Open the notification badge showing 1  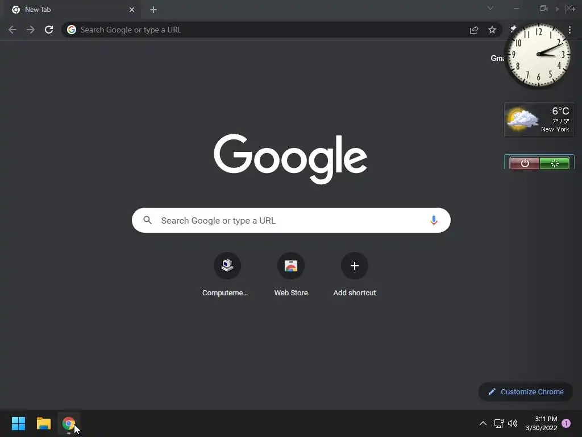point(566,423)
